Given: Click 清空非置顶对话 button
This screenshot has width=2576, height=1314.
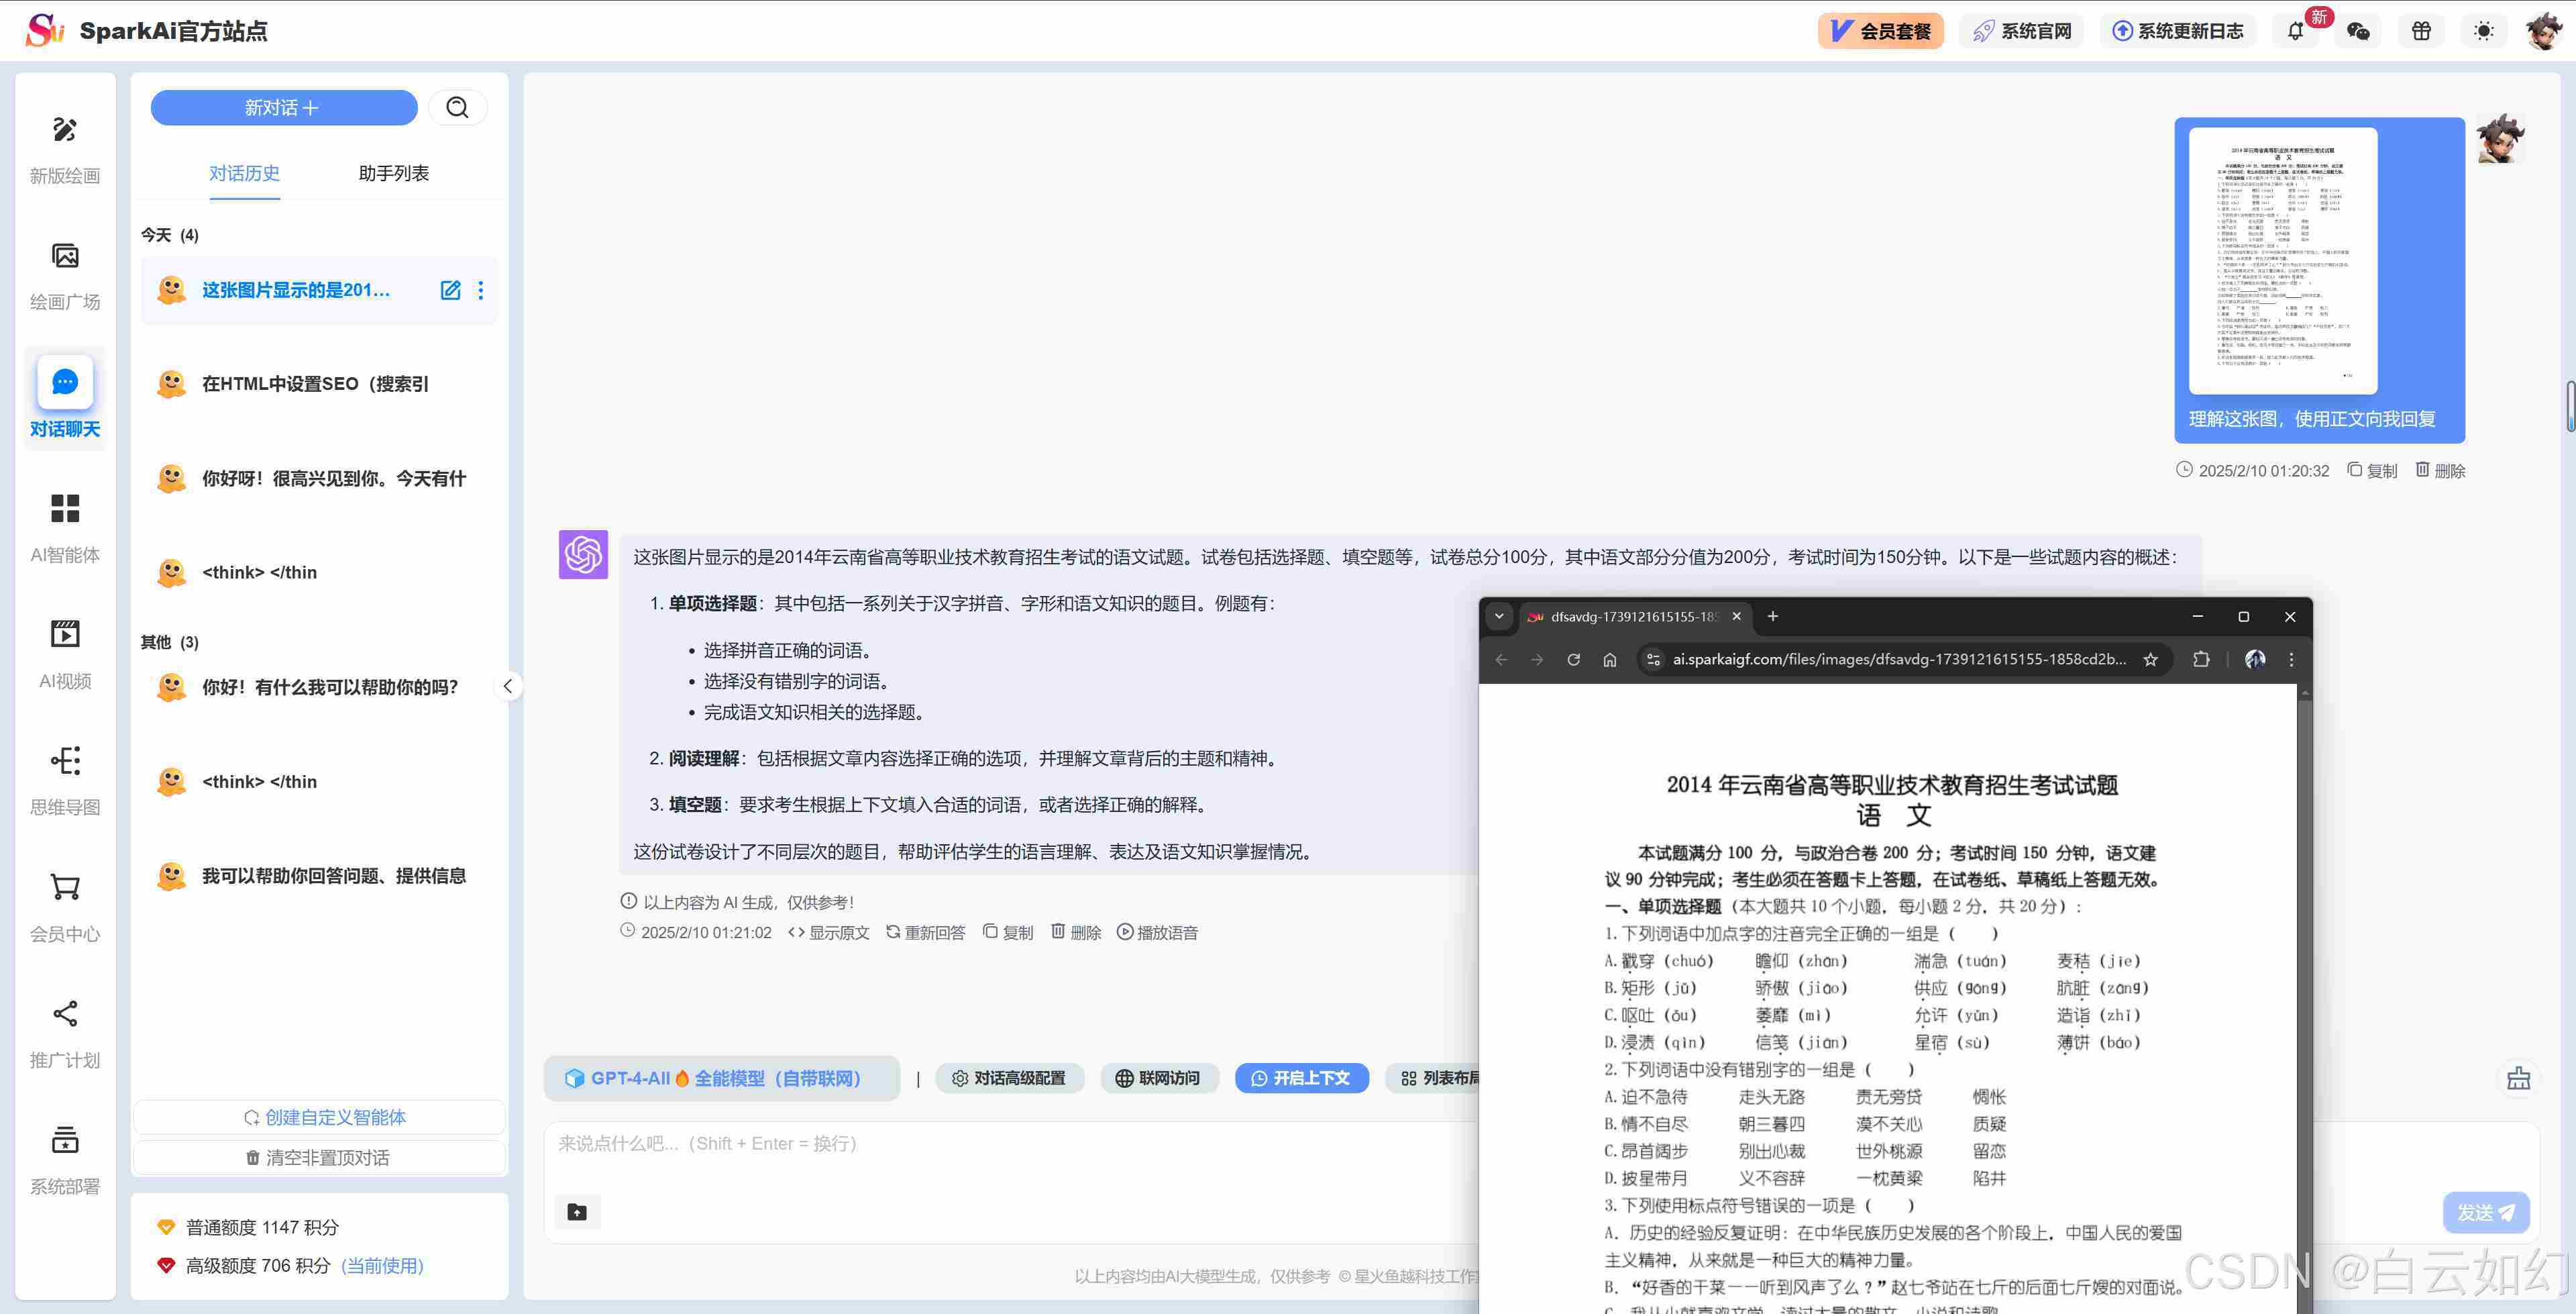Looking at the screenshot, I should [x=318, y=1158].
